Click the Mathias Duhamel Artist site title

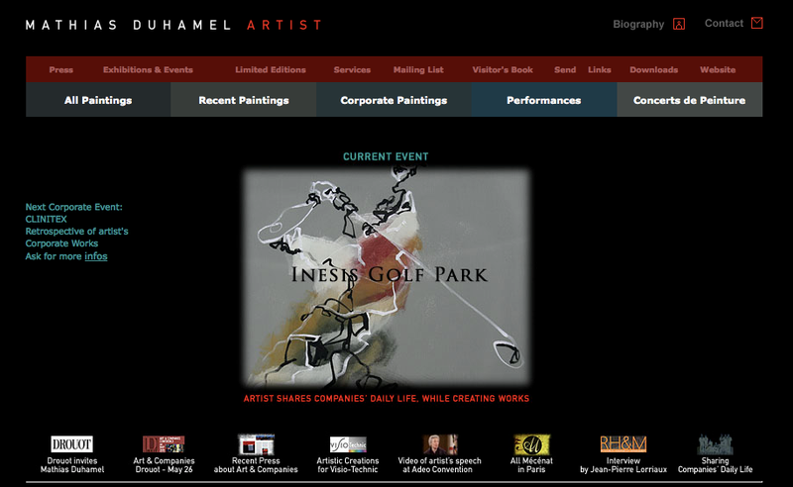(173, 25)
